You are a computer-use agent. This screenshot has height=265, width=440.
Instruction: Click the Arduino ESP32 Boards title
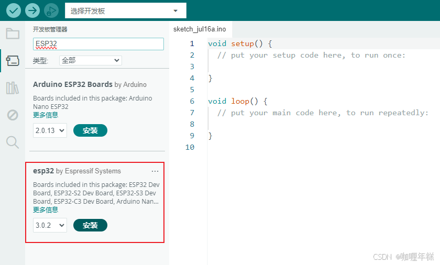73,84
